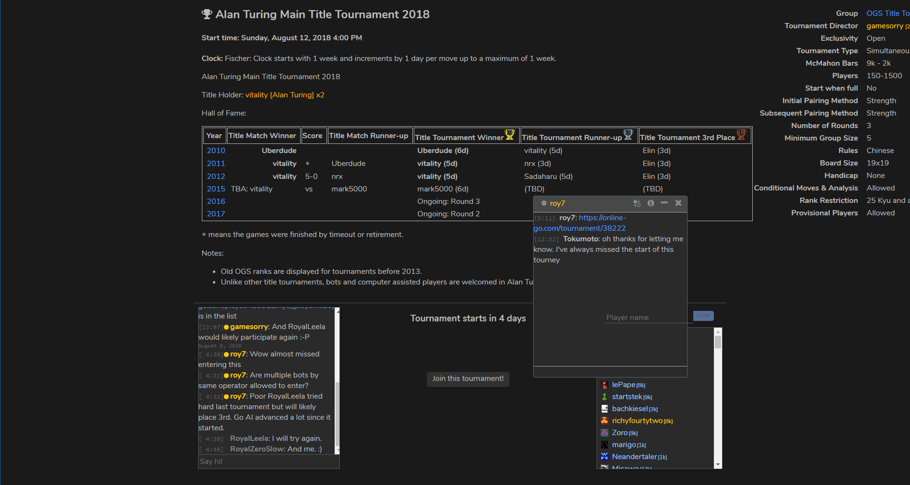
Task: Click 'mark5000 (6d)' winner cell
Action: point(443,189)
